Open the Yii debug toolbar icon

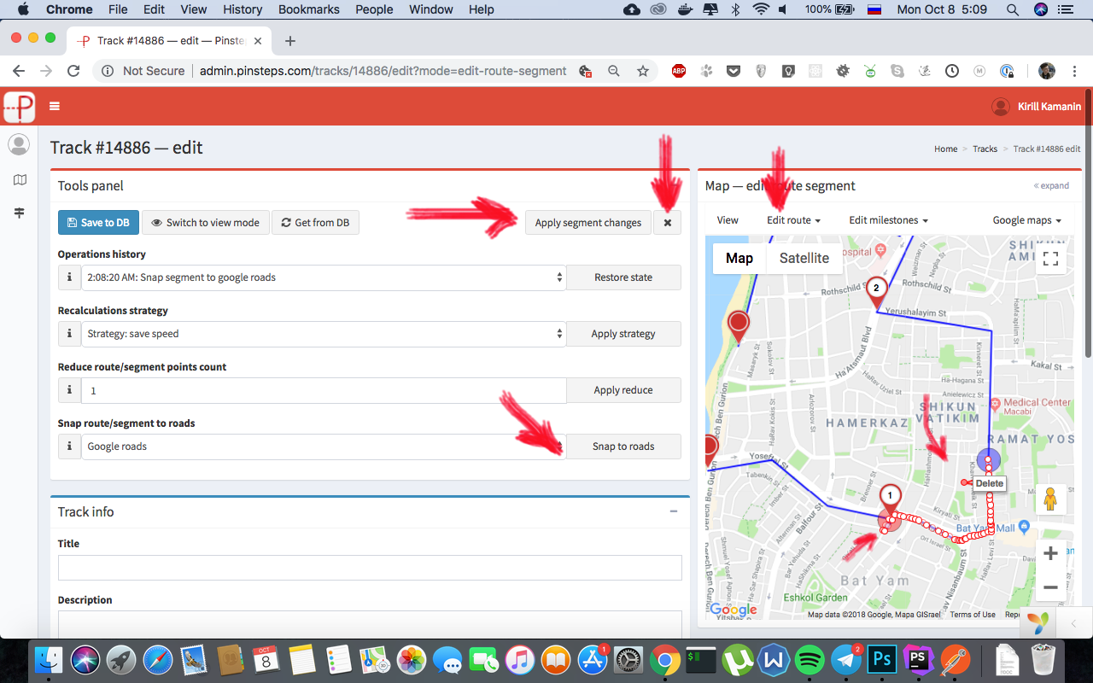[x=1038, y=623]
